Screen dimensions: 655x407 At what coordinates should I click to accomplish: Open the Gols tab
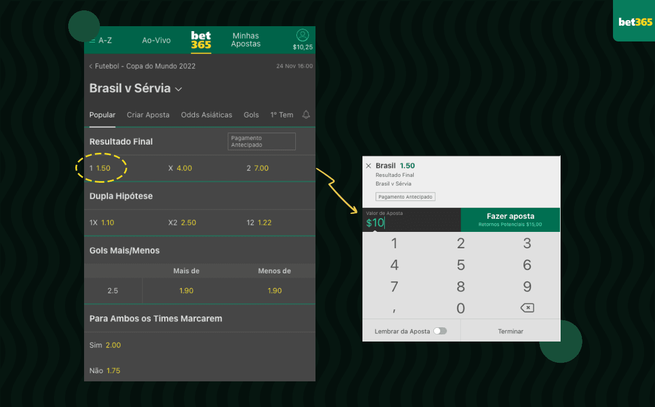pos(251,115)
